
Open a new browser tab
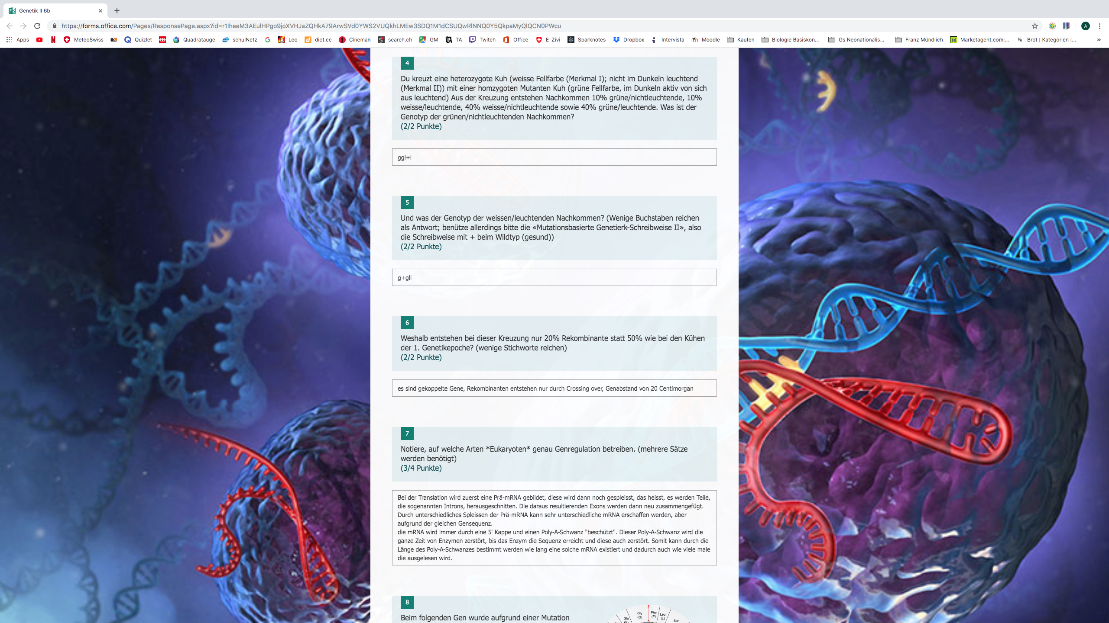tap(117, 11)
